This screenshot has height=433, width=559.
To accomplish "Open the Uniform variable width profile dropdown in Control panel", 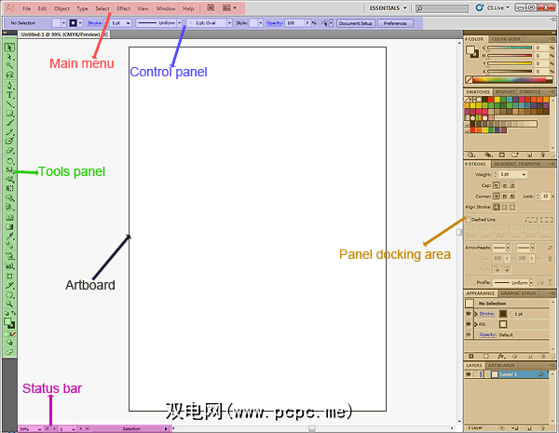I will [x=179, y=22].
